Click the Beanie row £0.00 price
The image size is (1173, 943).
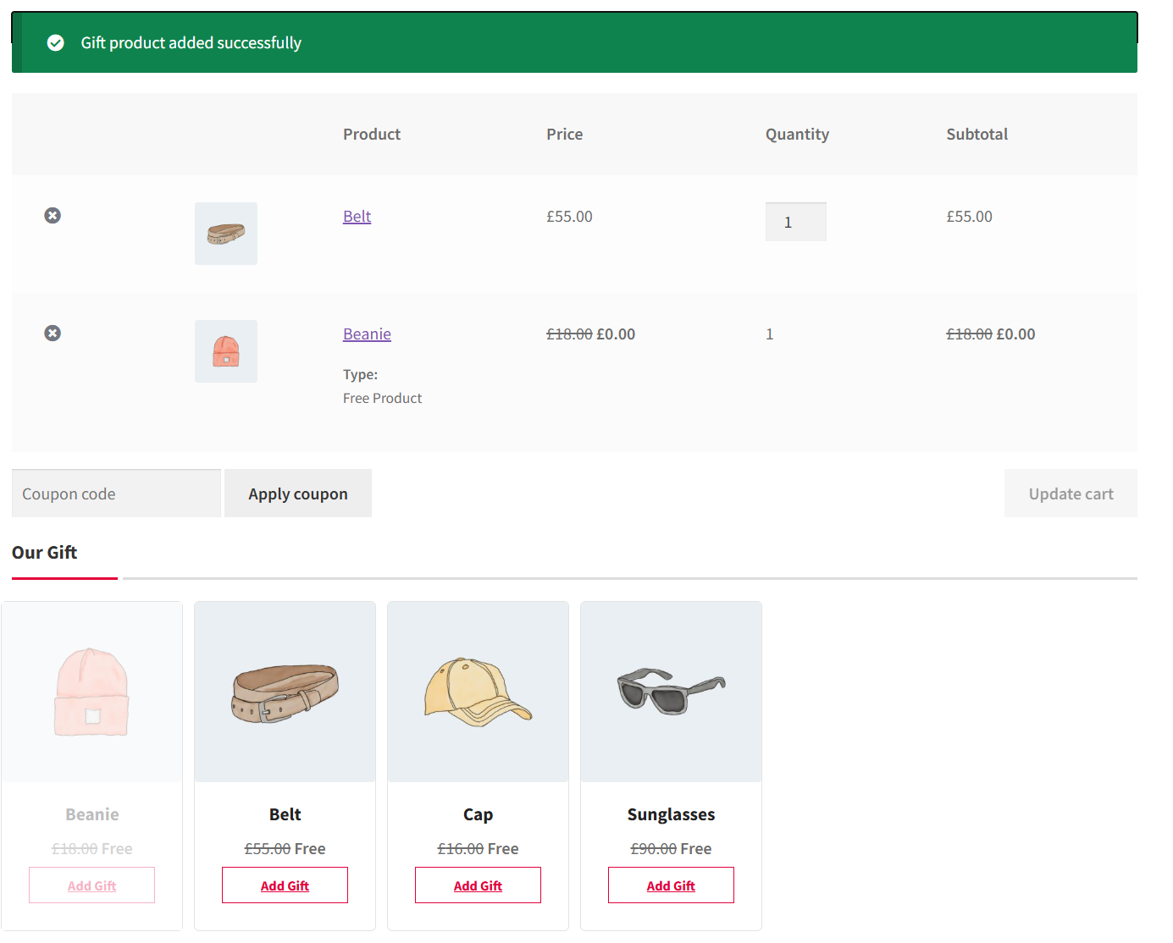click(616, 334)
